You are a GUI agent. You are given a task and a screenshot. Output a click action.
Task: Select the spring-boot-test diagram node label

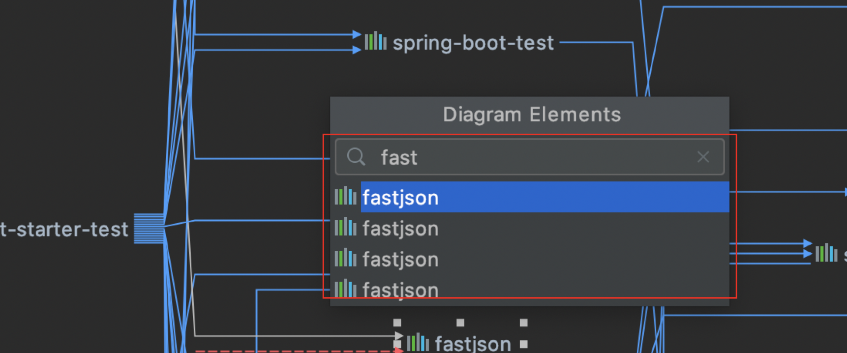coord(473,43)
